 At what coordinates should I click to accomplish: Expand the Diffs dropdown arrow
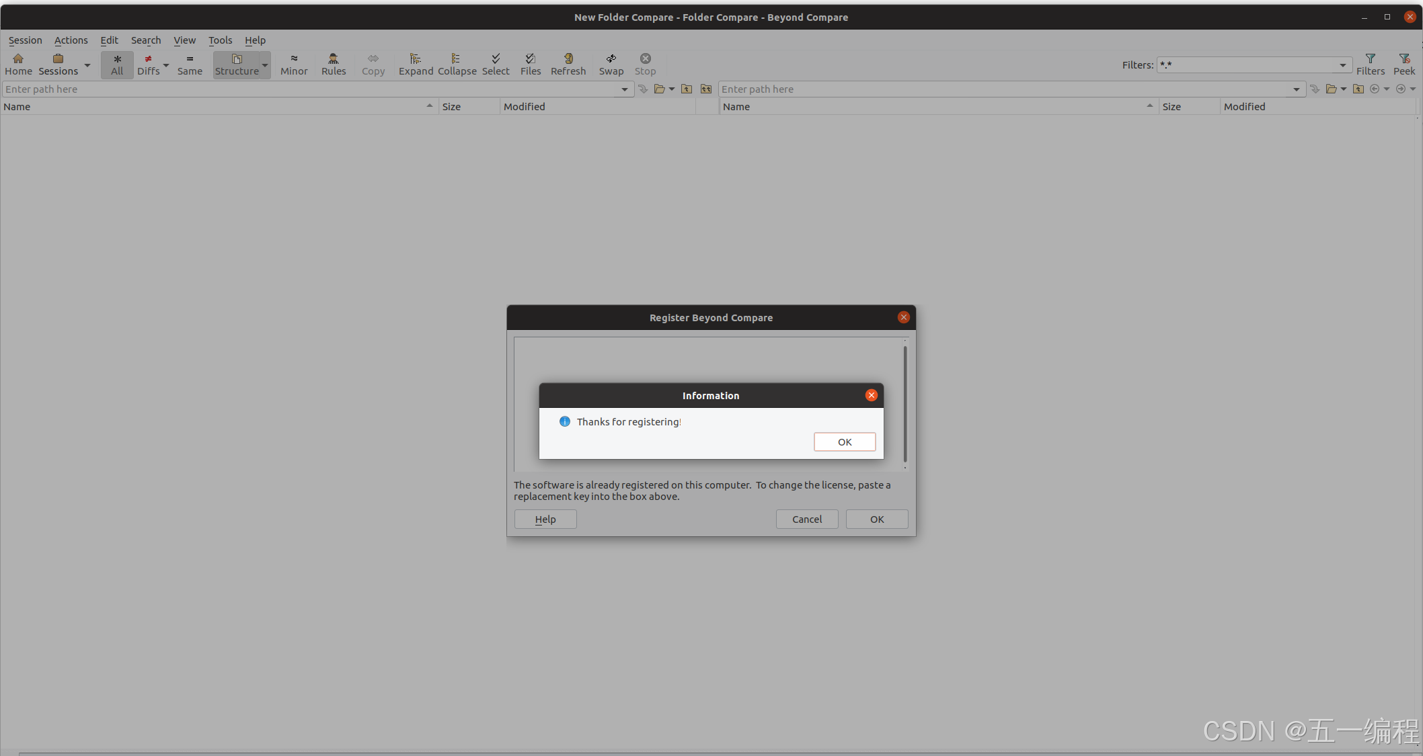pyautogui.click(x=166, y=65)
